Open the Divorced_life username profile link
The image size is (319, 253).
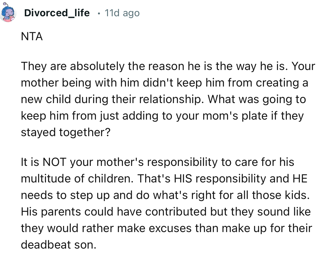[57, 13]
